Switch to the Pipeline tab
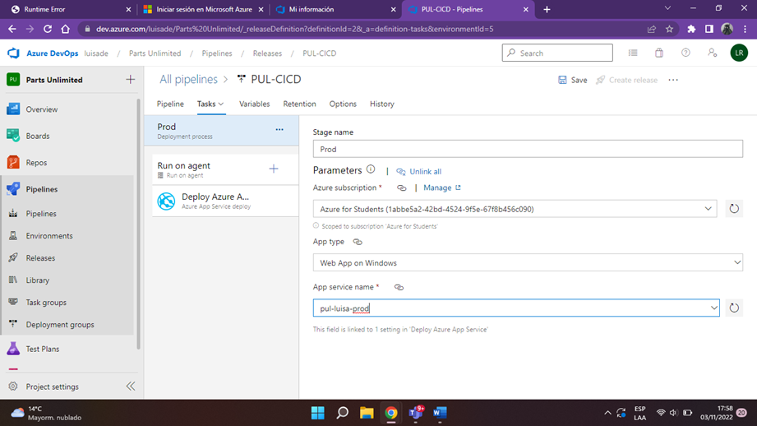This screenshot has width=757, height=426. click(170, 104)
